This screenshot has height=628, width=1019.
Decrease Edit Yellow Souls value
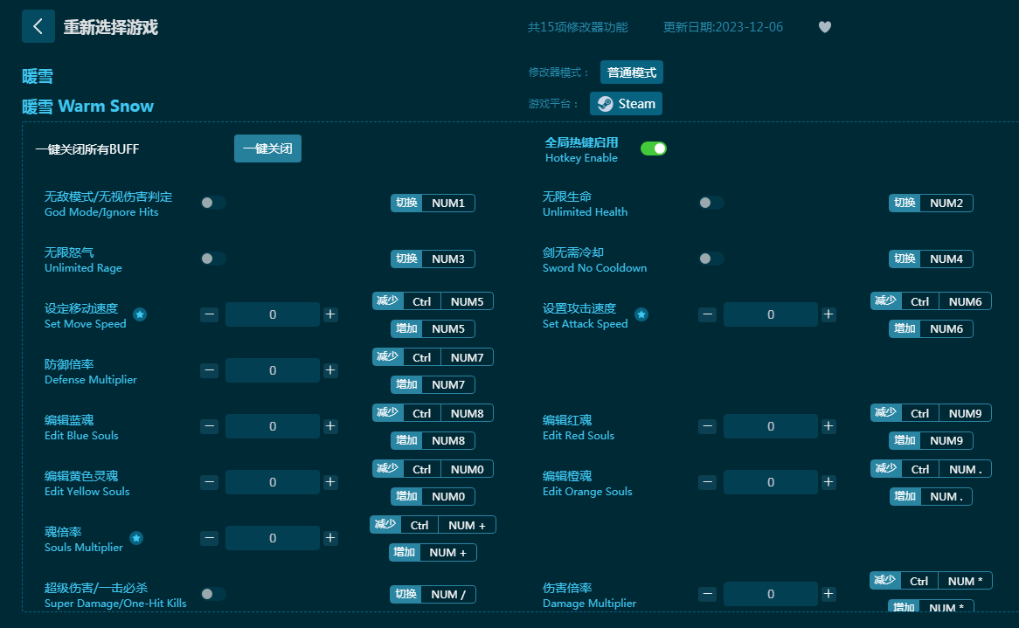[x=209, y=482]
